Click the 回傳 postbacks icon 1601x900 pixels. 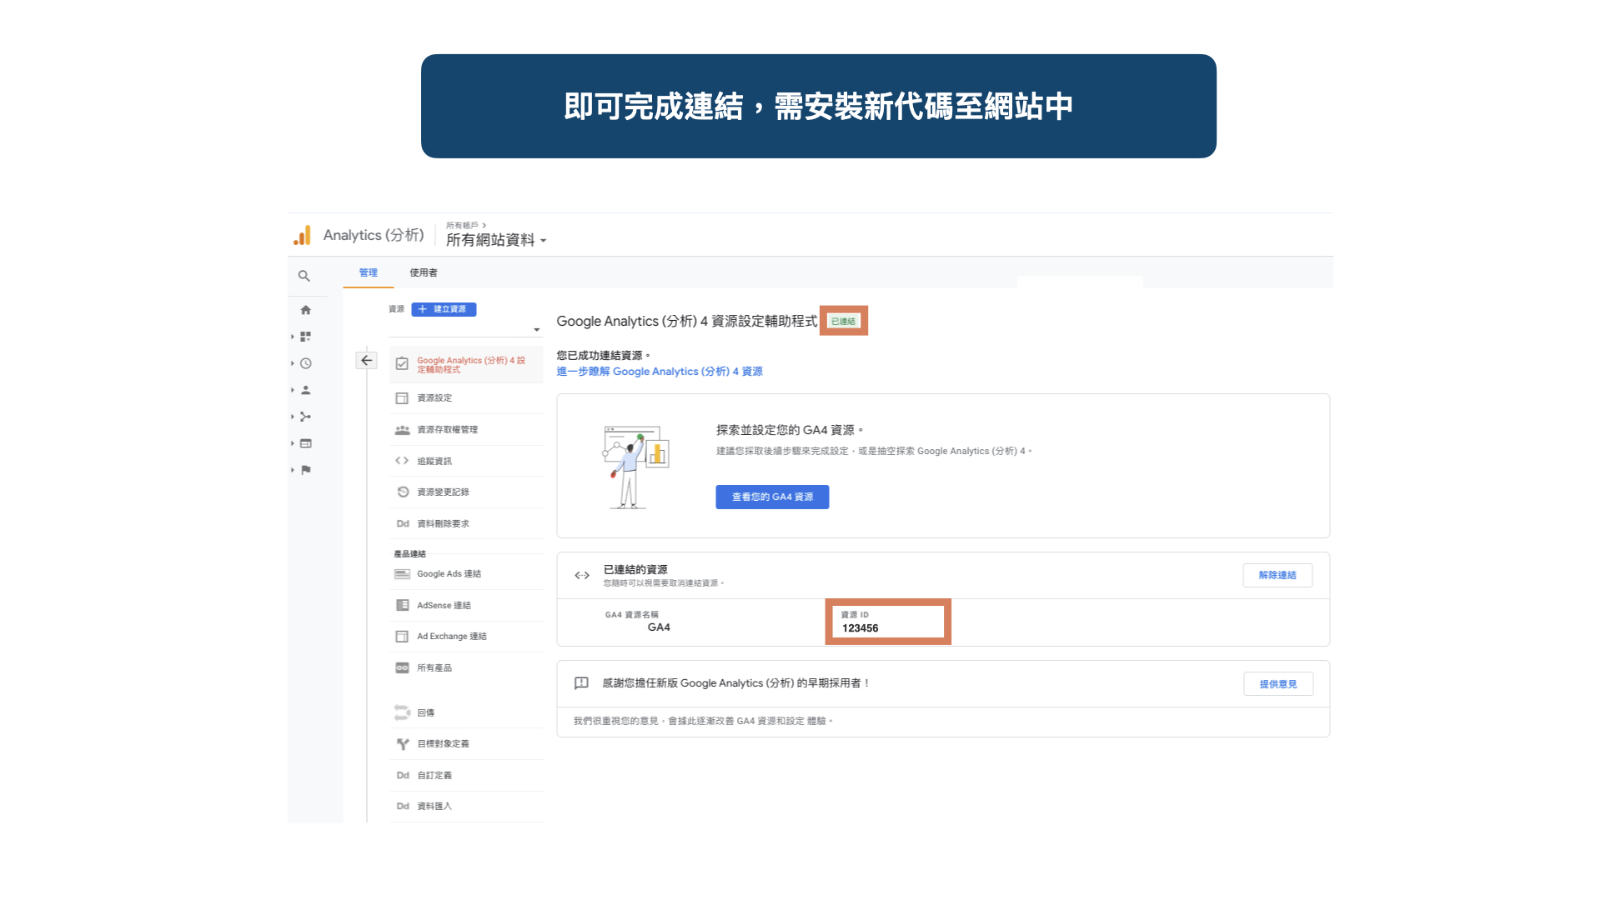[402, 712]
